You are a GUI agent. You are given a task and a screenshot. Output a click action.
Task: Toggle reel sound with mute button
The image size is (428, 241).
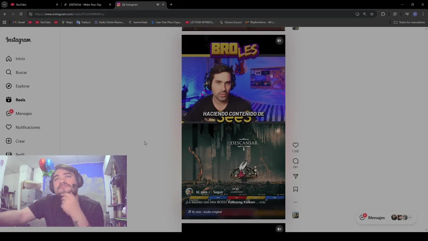[279, 41]
